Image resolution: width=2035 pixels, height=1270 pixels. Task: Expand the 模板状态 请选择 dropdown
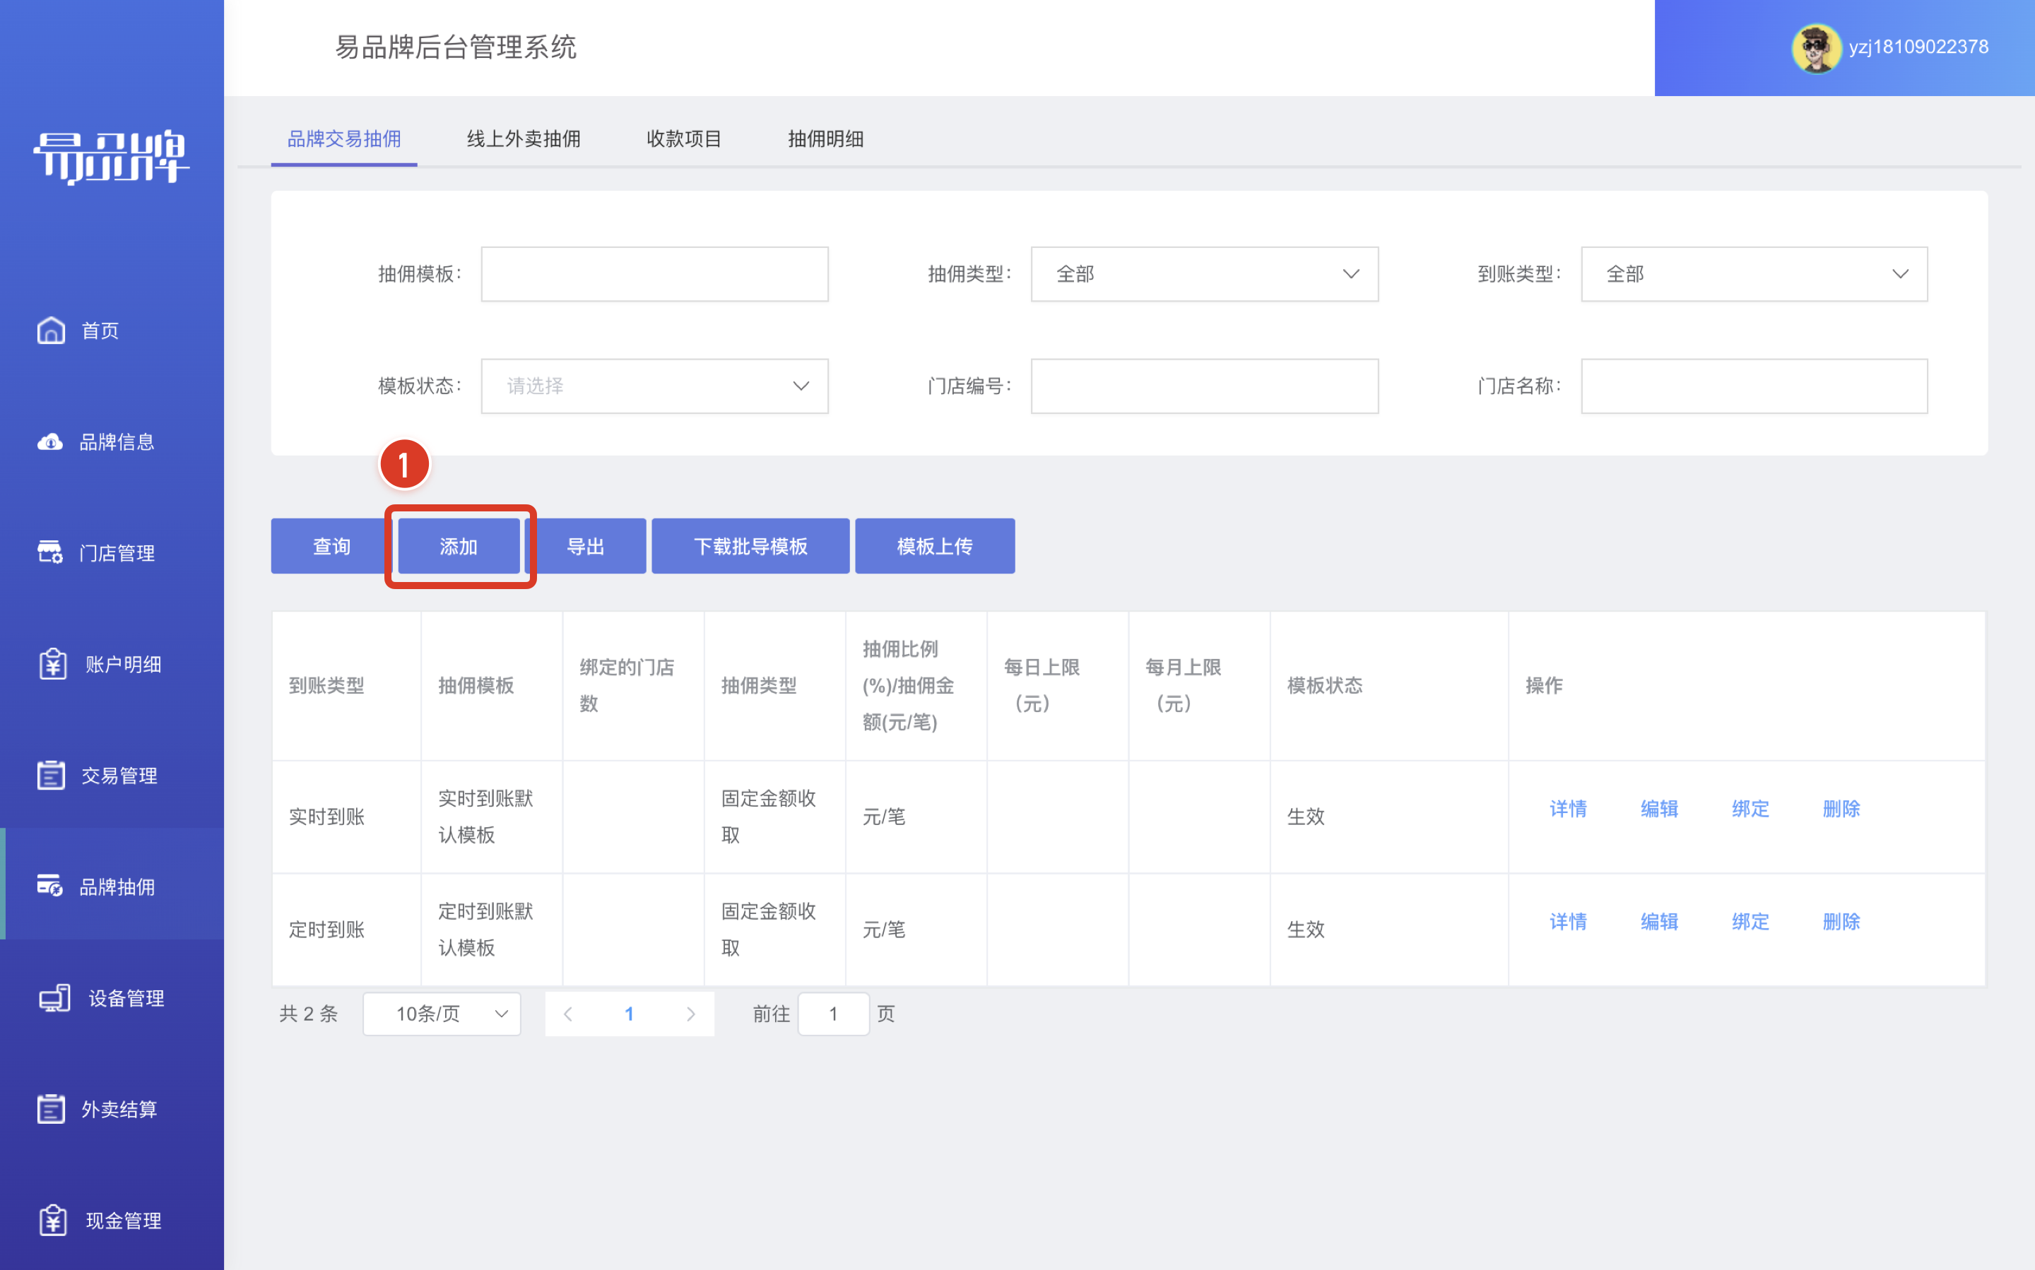[654, 386]
